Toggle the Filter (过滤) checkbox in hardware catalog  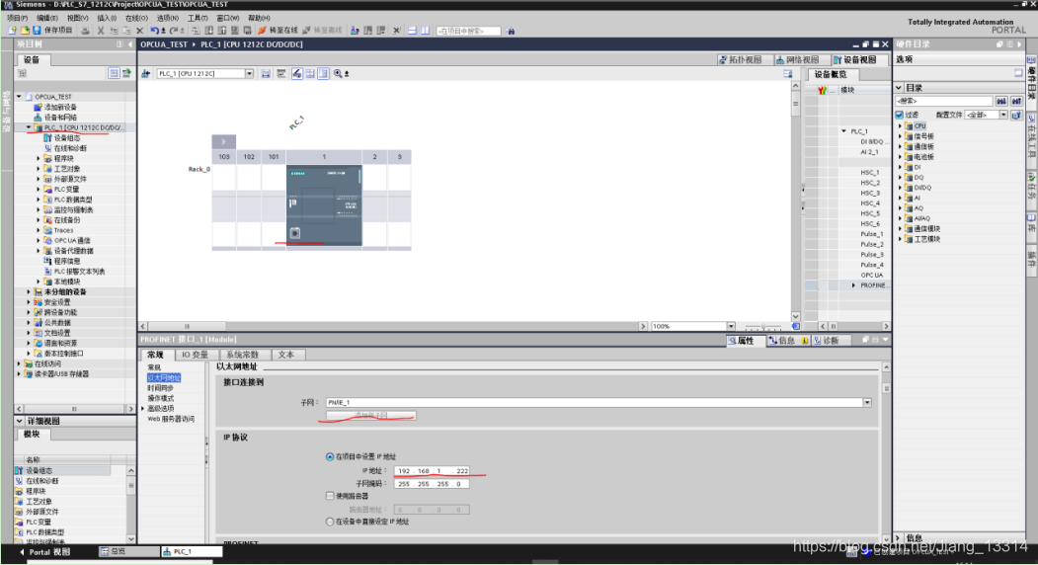coord(900,116)
